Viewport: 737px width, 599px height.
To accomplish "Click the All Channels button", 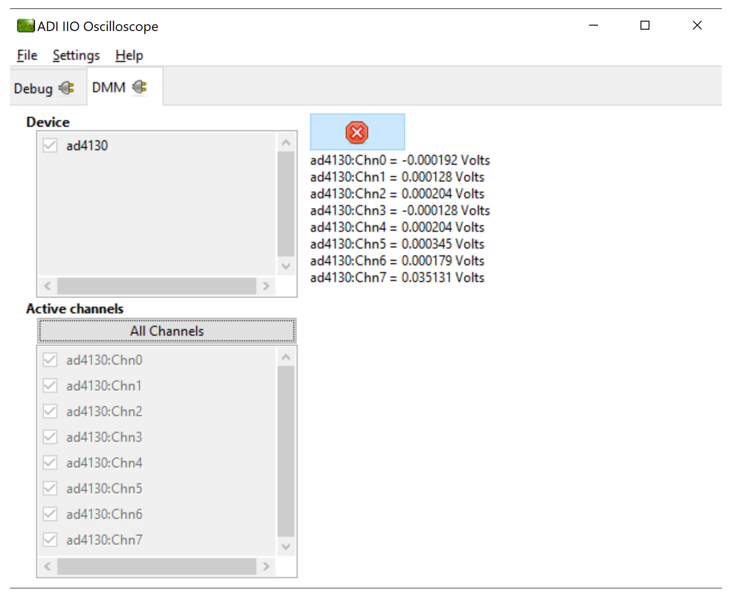I will click(x=167, y=331).
